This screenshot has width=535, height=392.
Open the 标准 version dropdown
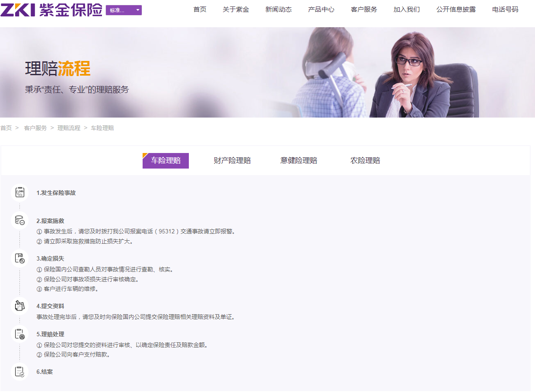tap(124, 10)
